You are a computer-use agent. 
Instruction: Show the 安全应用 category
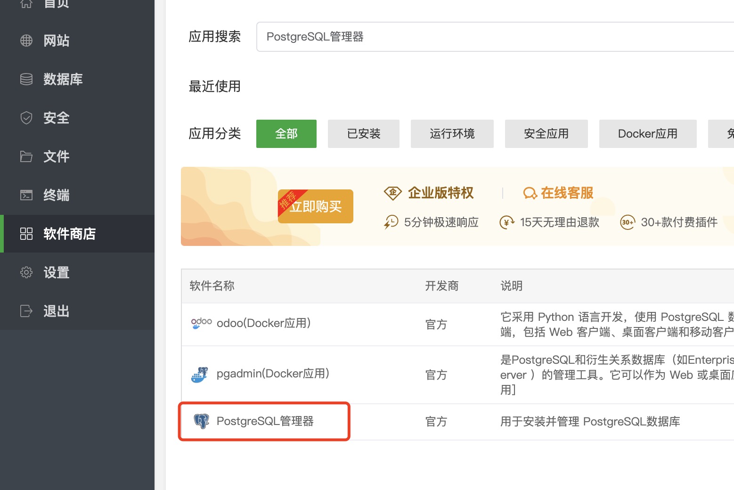tap(546, 134)
